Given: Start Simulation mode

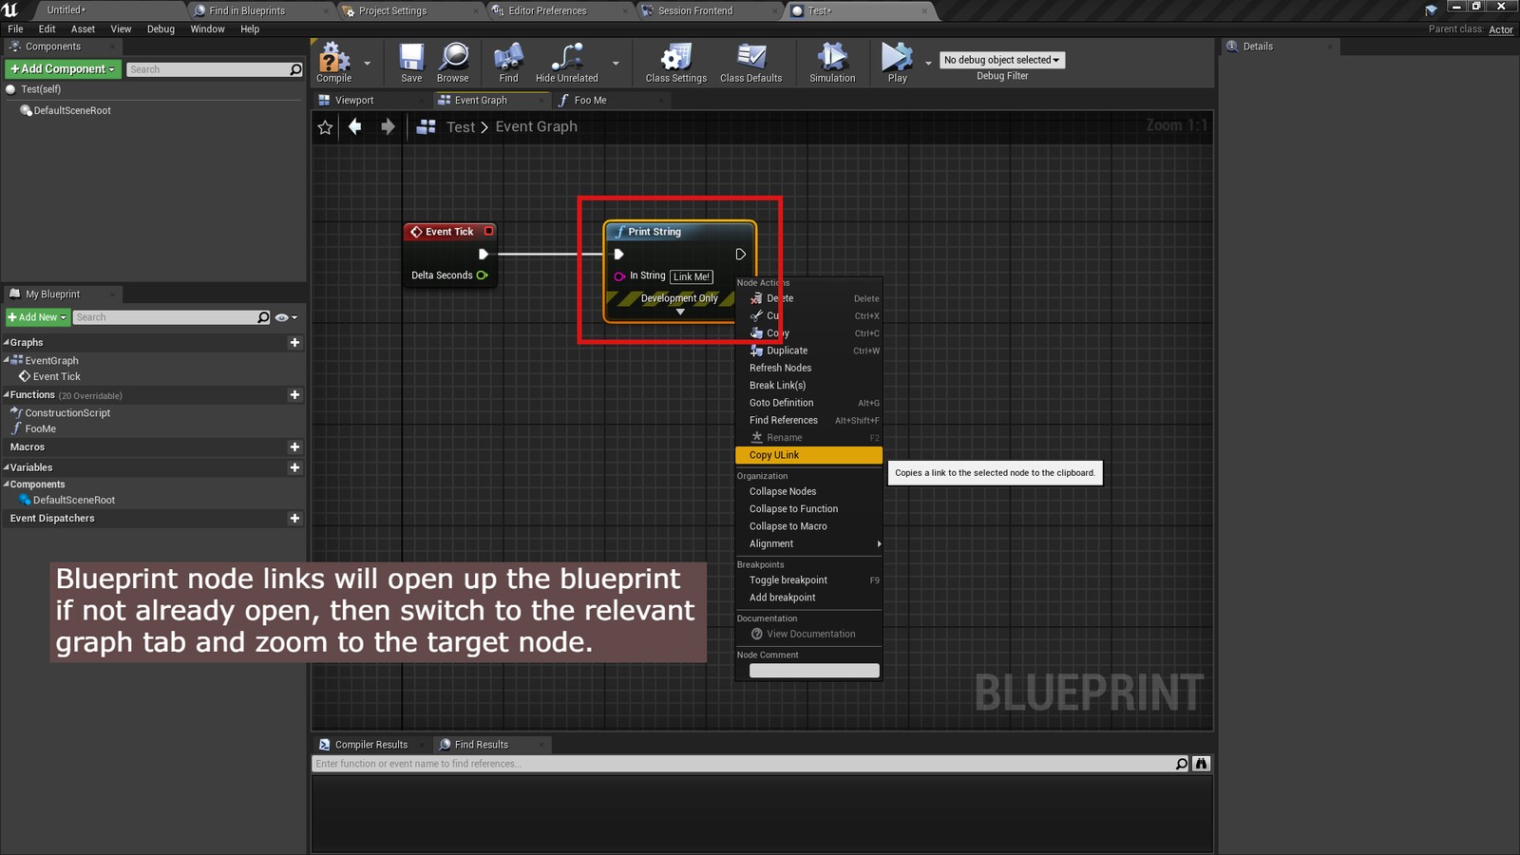Looking at the screenshot, I should (x=832, y=63).
